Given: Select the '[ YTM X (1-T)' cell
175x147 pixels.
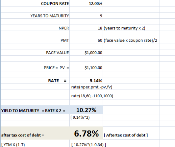Looking at the screenshot, I should (13, 145).
